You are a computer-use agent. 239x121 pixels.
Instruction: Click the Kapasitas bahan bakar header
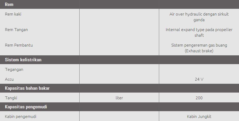click(x=27, y=88)
